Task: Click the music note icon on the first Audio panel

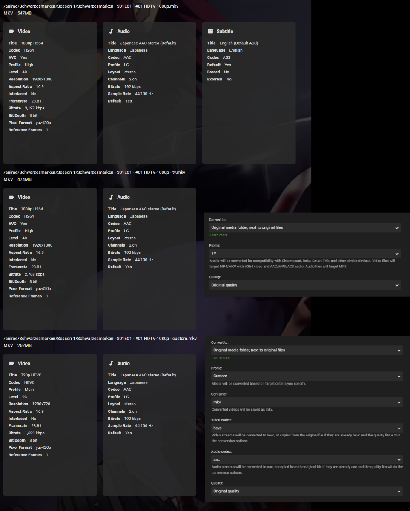Action: [x=112, y=31]
